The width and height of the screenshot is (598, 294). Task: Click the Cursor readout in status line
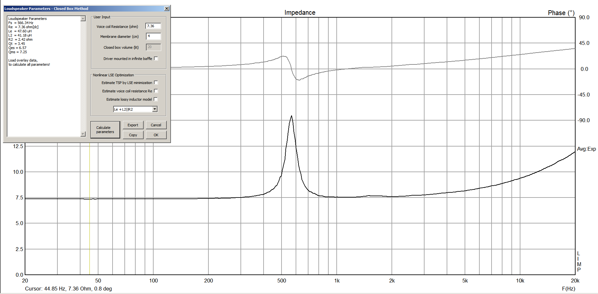click(68, 289)
